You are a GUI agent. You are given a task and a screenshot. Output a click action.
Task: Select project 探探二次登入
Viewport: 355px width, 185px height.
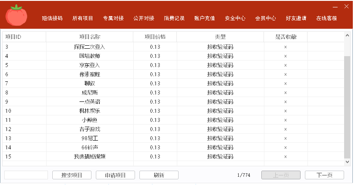90,47
